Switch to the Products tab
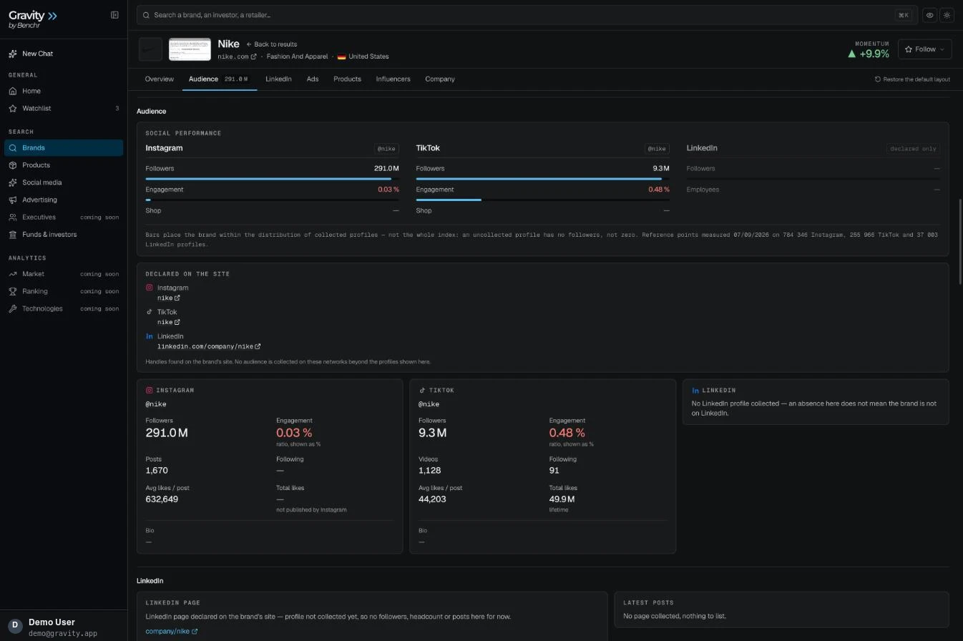The image size is (963, 641). [x=347, y=79]
